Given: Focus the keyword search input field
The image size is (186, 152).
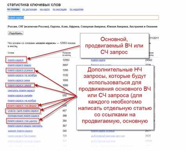Looking at the screenshot, I should (83, 18).
